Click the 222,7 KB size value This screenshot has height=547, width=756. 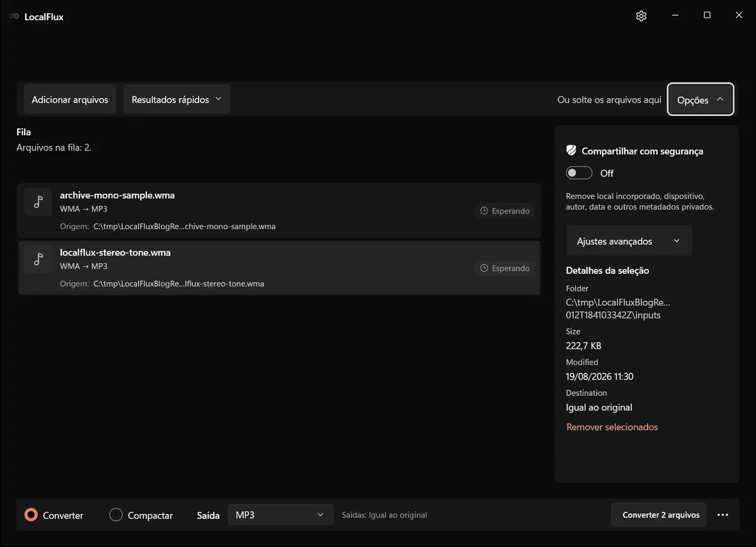click(x=584, y=346)
